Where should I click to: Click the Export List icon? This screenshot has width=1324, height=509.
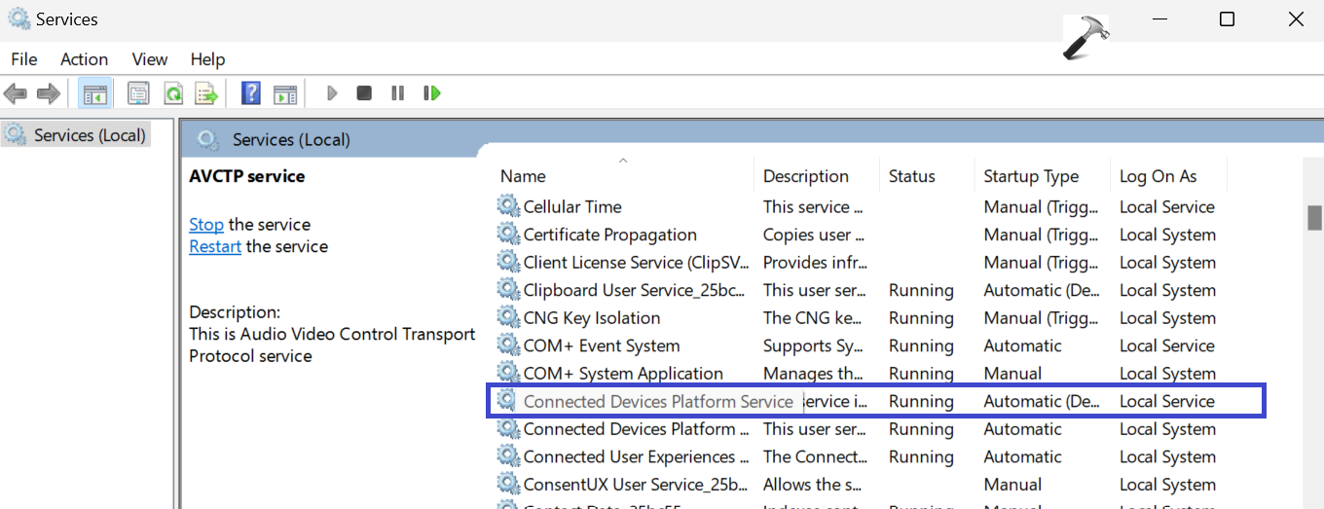tap(206, 93)
